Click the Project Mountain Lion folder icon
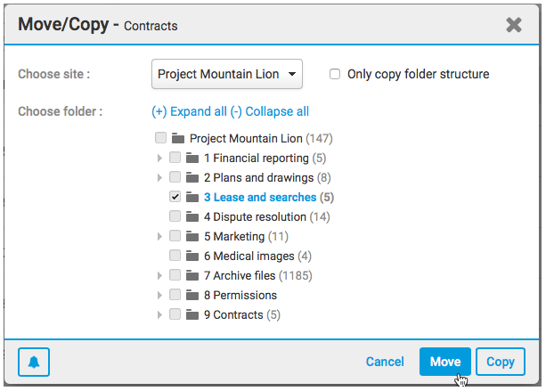 [177, 139]
